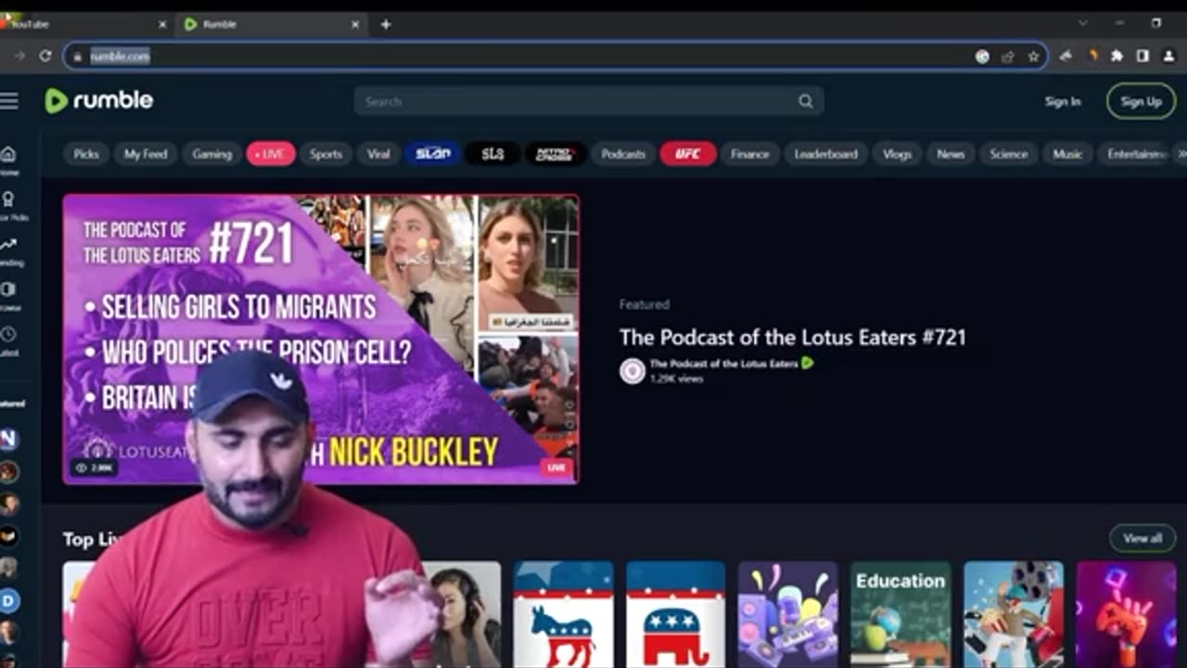This screenshot has width=1187, height=668.
Task: Open the featured Lotus Eaters video thumbnail
Action: tap(321, 339)
